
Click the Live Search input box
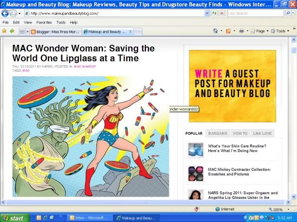255,13
